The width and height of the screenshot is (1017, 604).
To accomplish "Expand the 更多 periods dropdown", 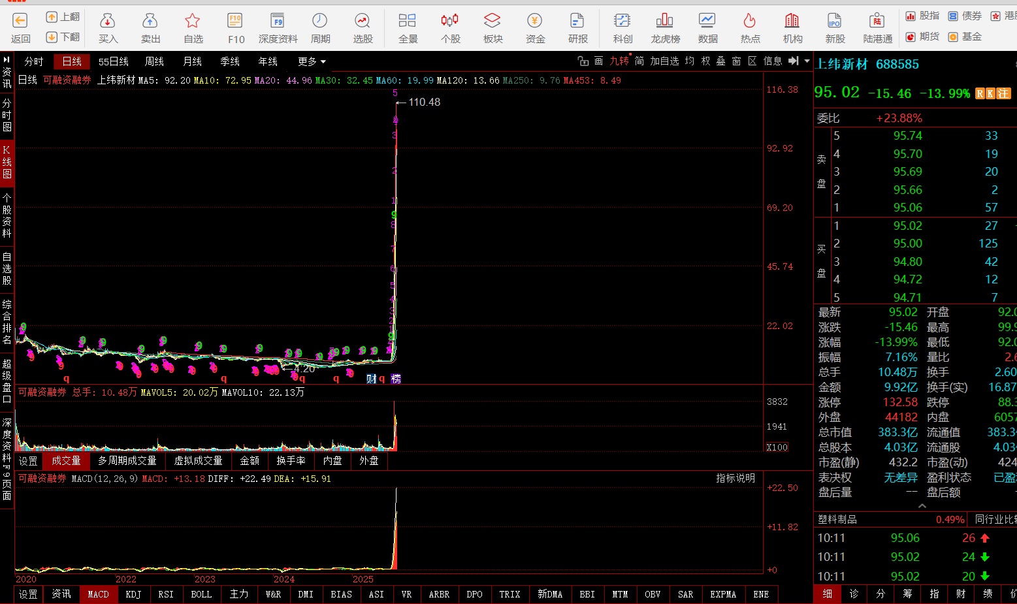I will point(312,61).
